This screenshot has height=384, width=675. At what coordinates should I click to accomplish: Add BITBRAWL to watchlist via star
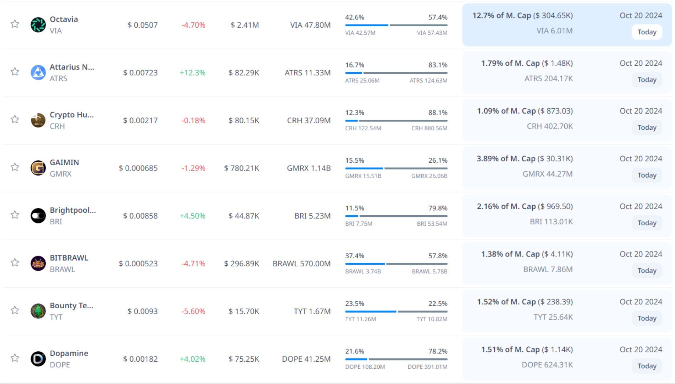(x=15, y=263)
